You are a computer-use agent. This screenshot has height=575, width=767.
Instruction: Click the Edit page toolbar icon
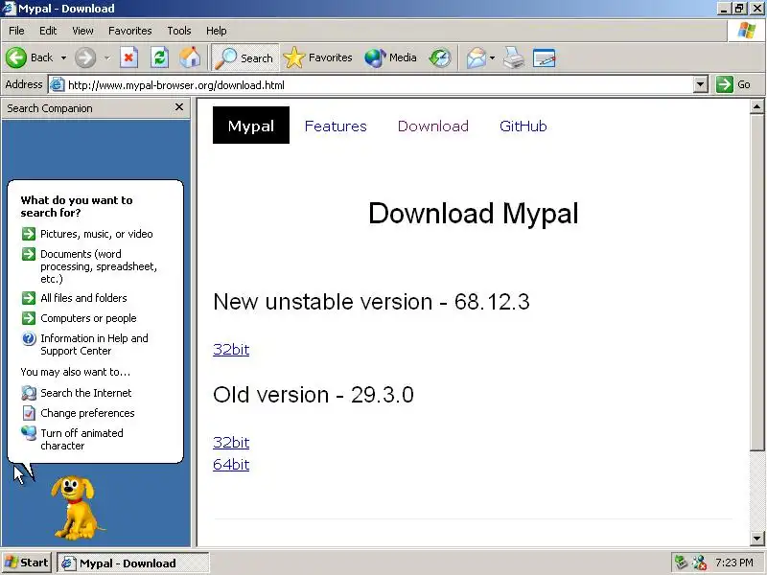click(x=544, y=57)
